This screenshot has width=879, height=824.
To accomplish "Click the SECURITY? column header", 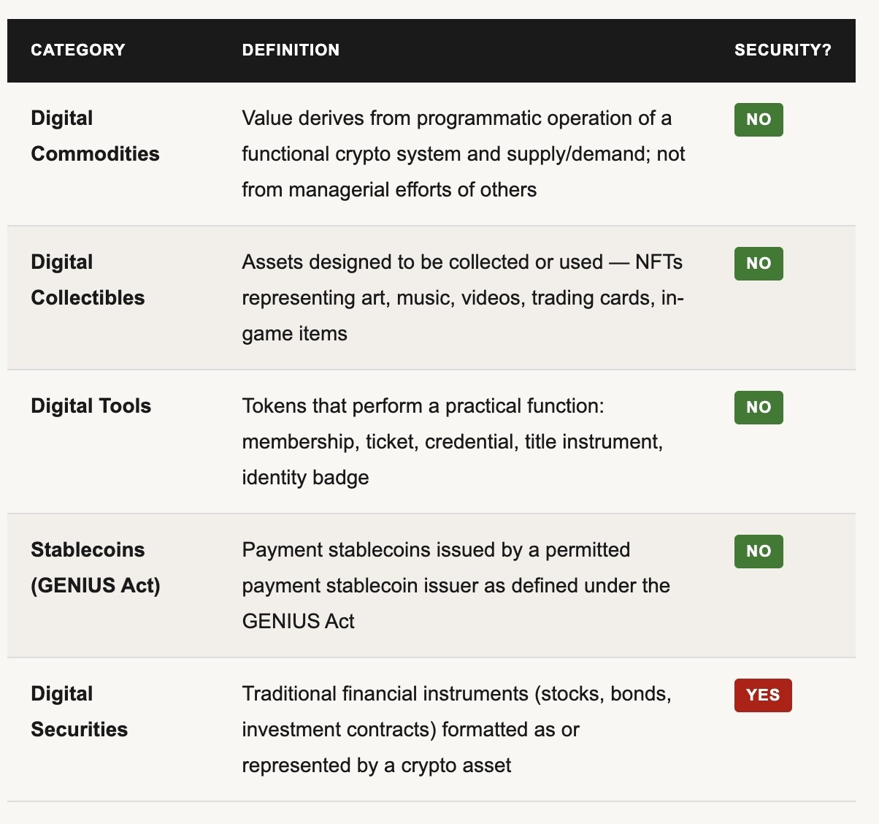I will click(783, 50).
